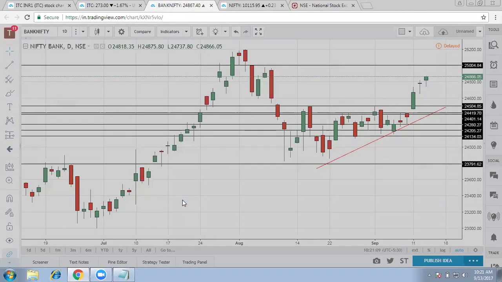Click the Compare button

click(x=142, y=32)
